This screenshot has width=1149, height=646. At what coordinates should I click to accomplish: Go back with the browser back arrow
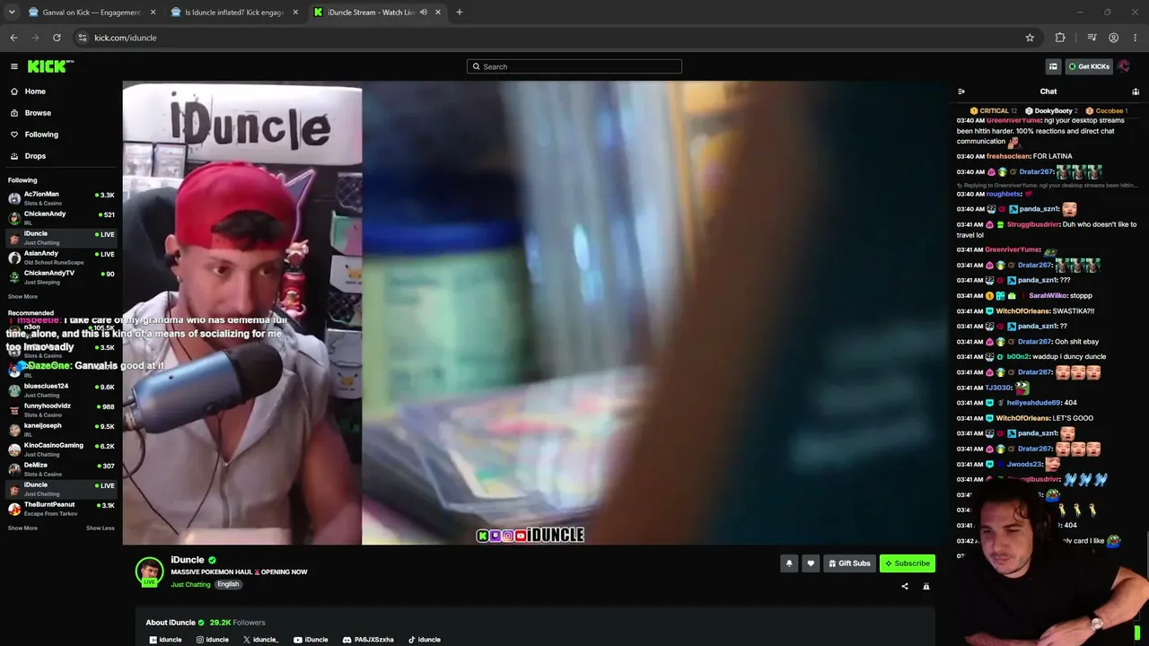point(13,38)
